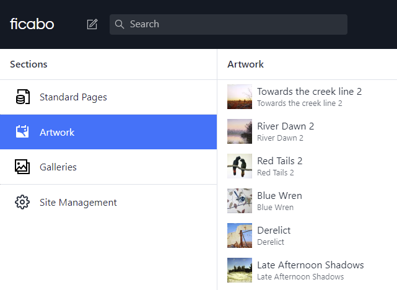
Task: Open the Late Afternoon Shadows thumbnail
Action: (240, 270)
